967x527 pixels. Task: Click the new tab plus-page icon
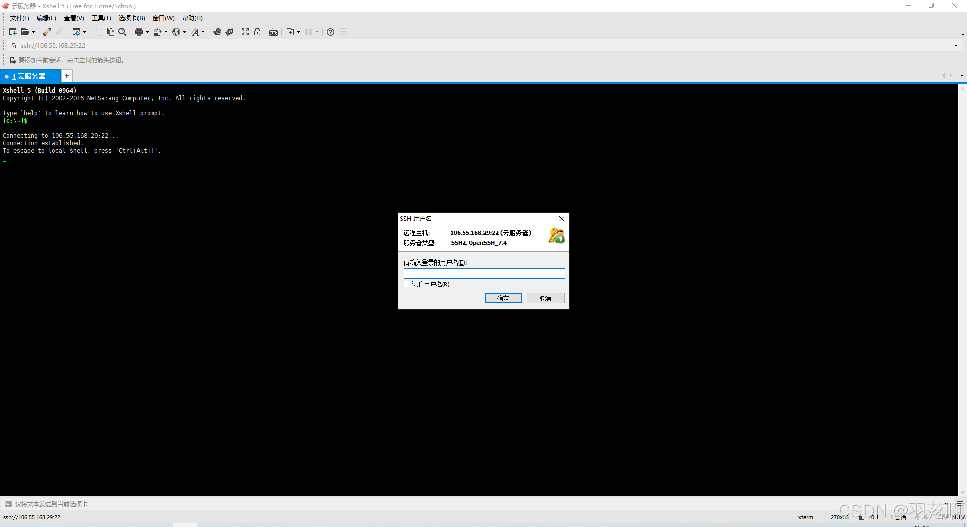(290, 32)
